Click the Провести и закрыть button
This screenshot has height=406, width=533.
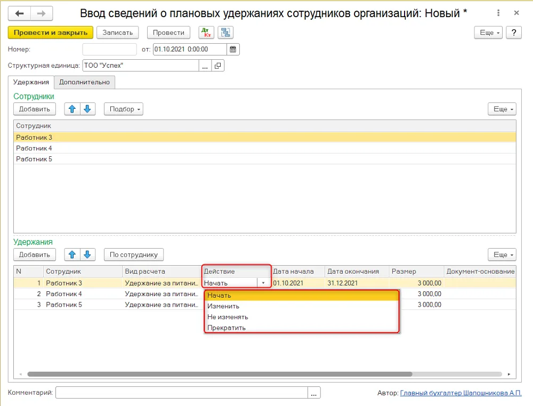[50, 33]
